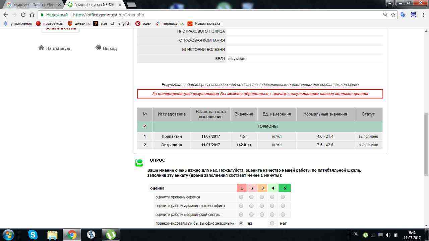Click the translate page icon in address bar

click(403, 15)
